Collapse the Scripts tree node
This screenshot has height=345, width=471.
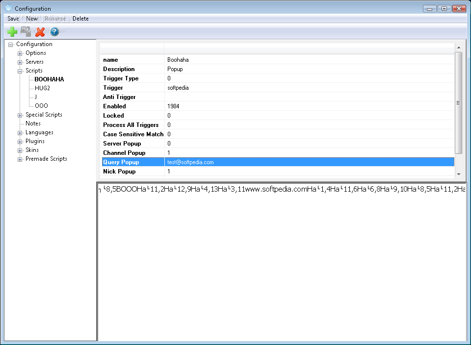[20, 71]
